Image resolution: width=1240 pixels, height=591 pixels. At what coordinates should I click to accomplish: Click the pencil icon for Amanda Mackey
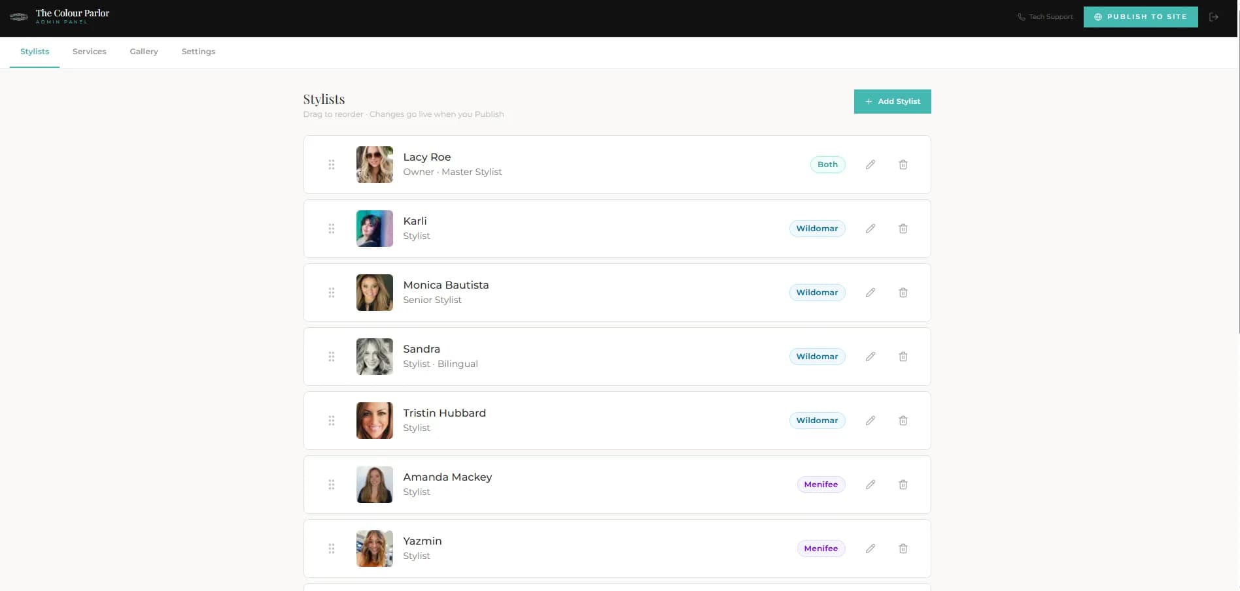pos(870,485)
